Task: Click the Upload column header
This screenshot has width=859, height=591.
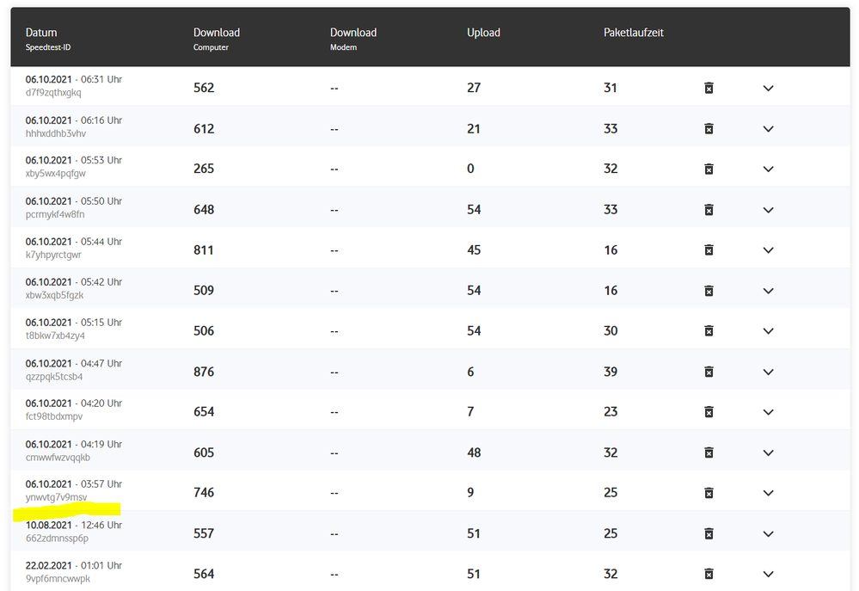Action: click(483, 33)
